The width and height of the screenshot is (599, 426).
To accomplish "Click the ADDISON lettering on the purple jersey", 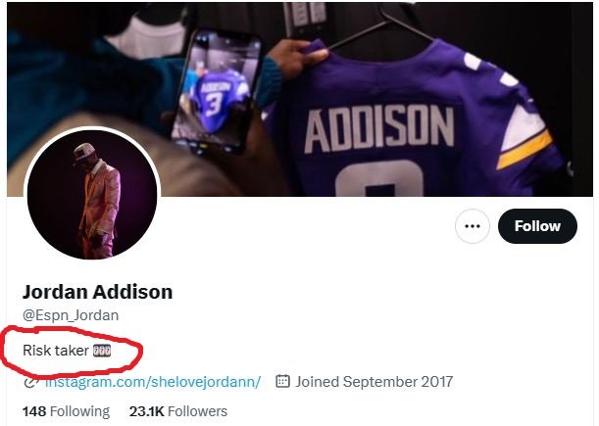I will tap(379, 129).
